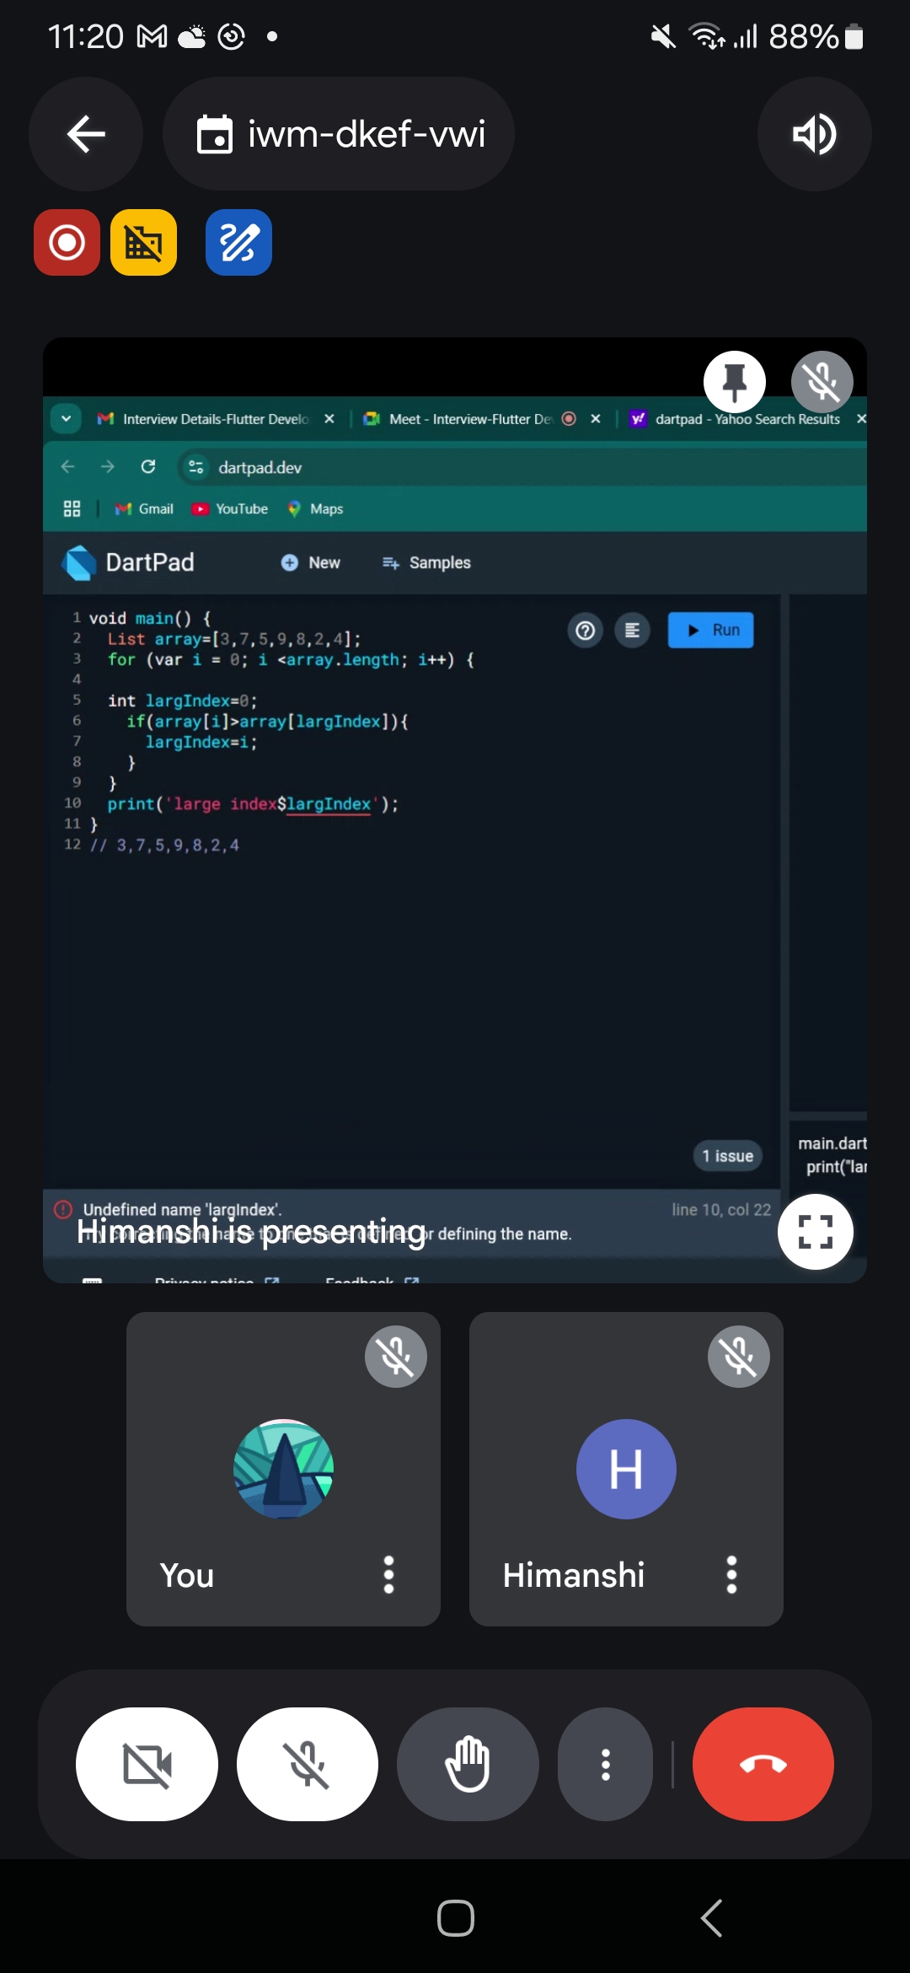The image size is (910, 1973).
Task: Open meeting code iwm-dkef-vwi details
Action: pos(339,134)
